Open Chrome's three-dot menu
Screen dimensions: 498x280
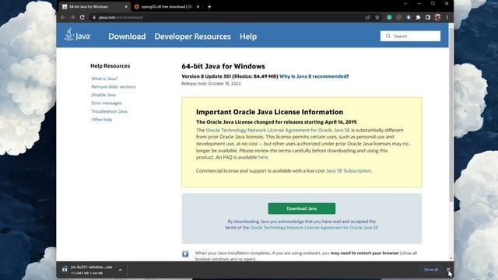point(447,17)
